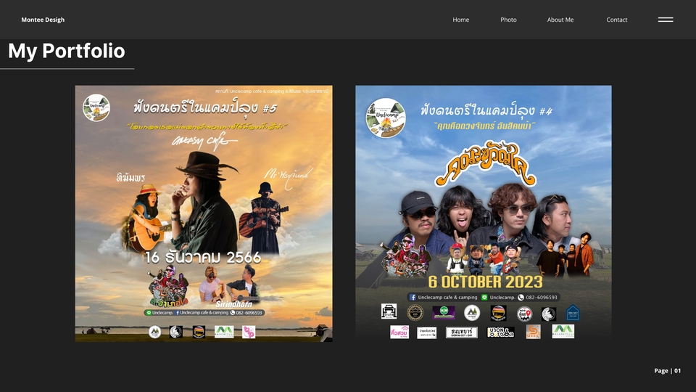Click the orange S sponsor logo
The height and width of the screenshot is (392, 696).
533,332
